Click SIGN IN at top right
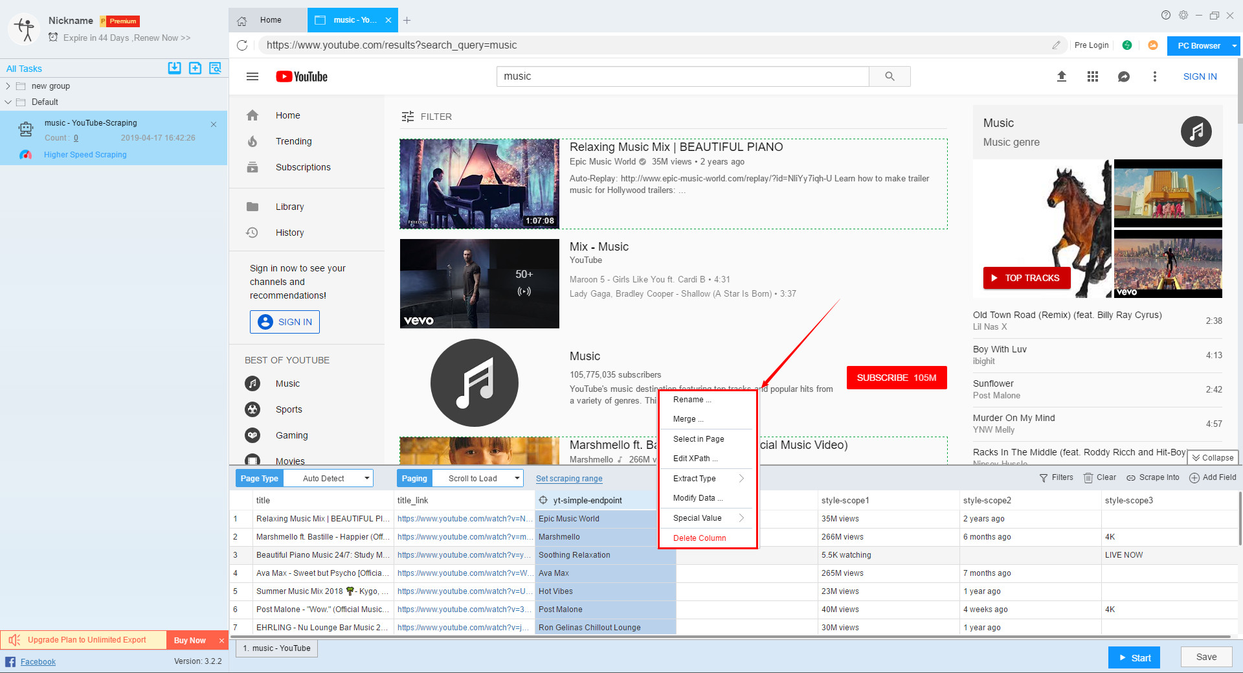 [x=1200, y=76]
